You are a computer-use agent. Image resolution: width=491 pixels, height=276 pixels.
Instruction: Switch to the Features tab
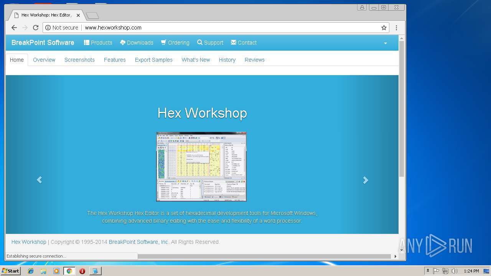tap(115, 60)
